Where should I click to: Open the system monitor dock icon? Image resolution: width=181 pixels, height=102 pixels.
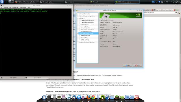coord(59,97)
